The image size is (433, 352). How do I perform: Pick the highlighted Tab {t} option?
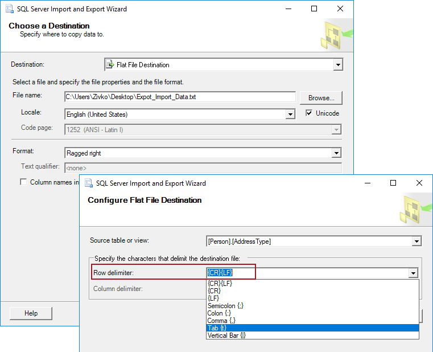[312, 328]
